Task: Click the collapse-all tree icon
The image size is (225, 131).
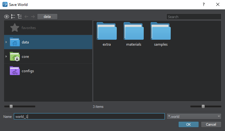Action: pos(19,17)
